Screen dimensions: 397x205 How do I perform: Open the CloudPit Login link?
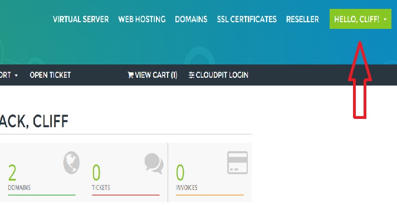coord(218,75)
